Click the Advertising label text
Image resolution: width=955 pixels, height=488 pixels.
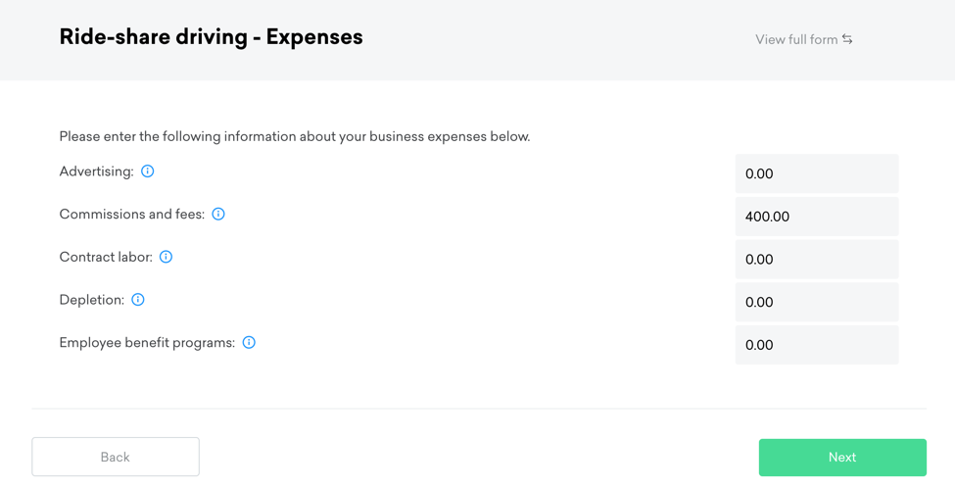tap(96, 171)
